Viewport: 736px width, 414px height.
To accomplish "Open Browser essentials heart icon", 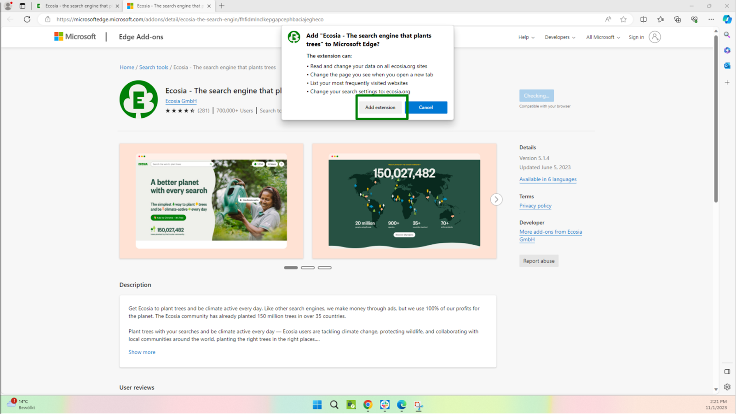I will 694,19.
